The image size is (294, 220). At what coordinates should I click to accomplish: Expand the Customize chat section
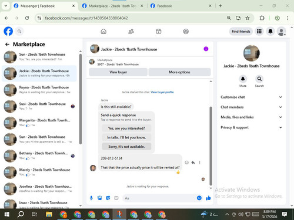pos(251,97)
